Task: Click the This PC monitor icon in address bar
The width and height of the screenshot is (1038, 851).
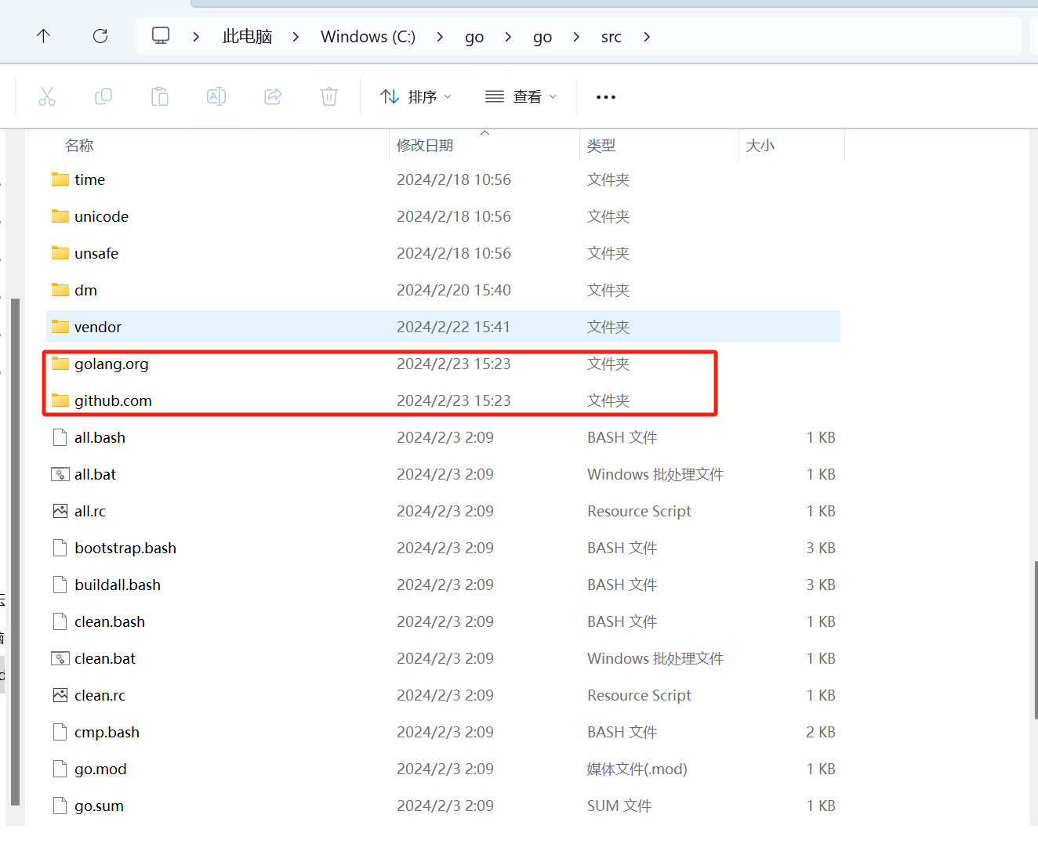Action: [161, 36]
